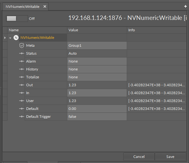Open the Alarm value None field
Image resolution: width=189 pixels, height=163 pixels.
(97, 61)
